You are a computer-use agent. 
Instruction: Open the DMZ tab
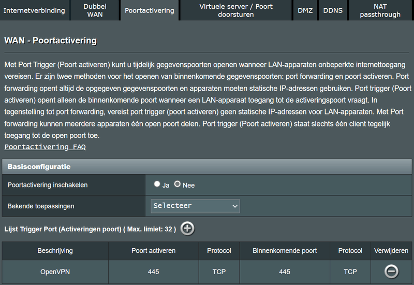point(305,10)
